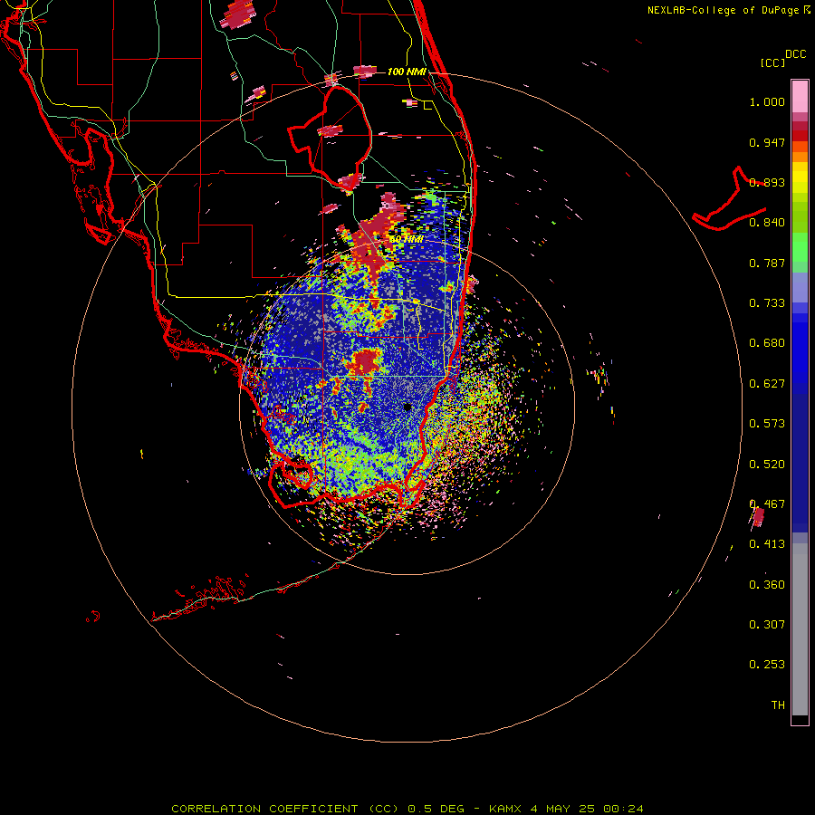Click the black radar site dot at KAMX
This screenshot has height=815, width=815.
pyautogui.click(x=407, y=407)
